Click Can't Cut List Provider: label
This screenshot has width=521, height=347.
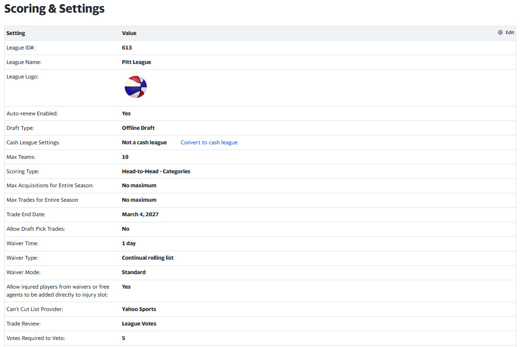click(35, 309)
